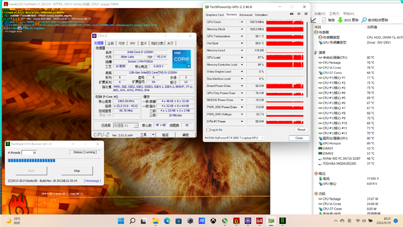Open File Explorer from the taskbar
Screen dimensions: 403x227
pos(156,221)
